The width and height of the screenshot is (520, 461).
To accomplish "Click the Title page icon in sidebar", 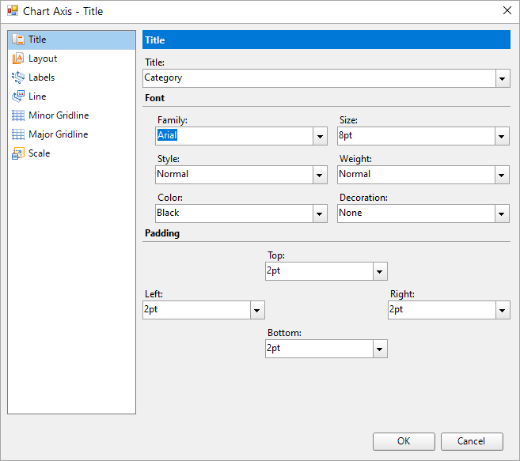I will (x=18, y=40).
